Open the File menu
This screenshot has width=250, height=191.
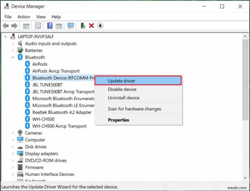(8, 17)
